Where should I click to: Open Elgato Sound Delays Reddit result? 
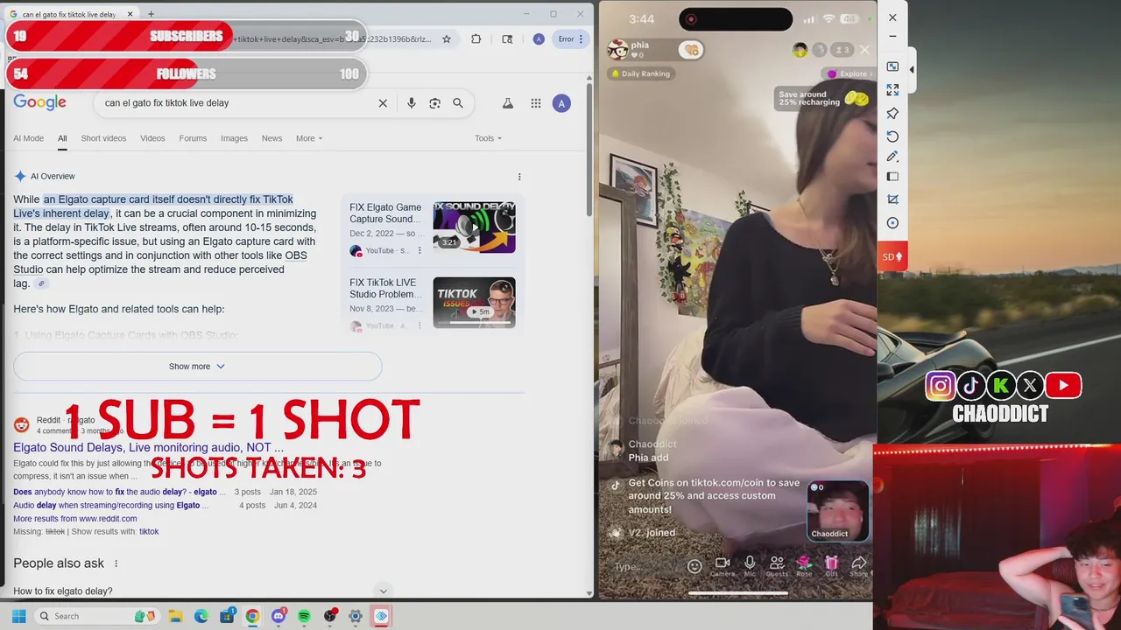pos(148,448)
